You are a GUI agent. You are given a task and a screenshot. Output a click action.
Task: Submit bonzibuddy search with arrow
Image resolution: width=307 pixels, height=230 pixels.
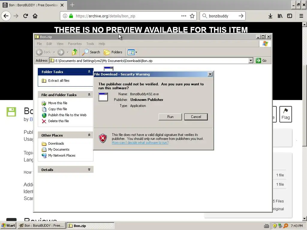point(241,16)
